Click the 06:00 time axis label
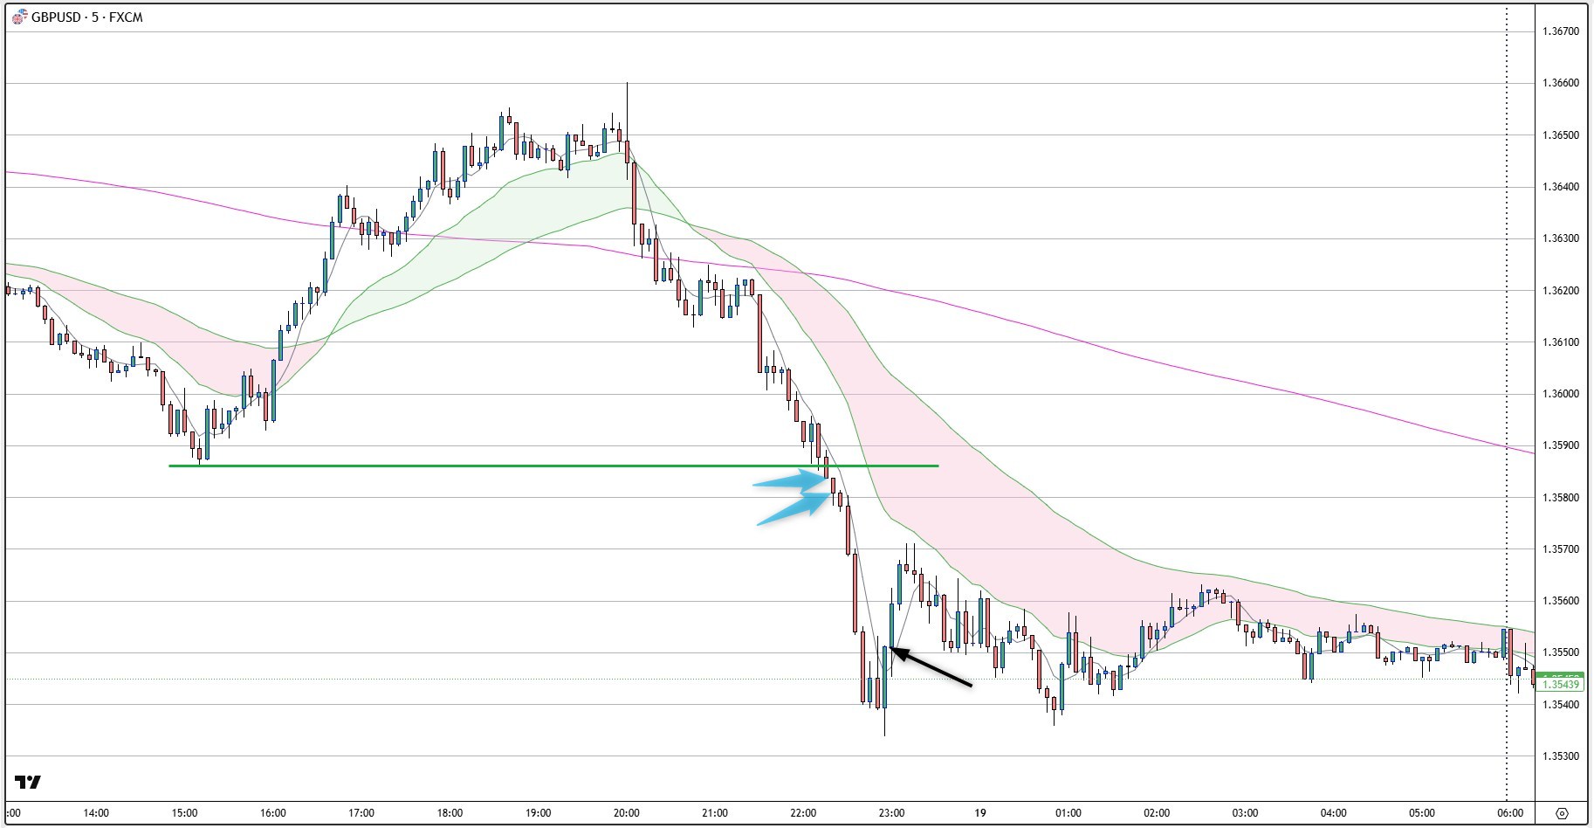Screen dimensions: 1594x828 (x=1510, y=813)
